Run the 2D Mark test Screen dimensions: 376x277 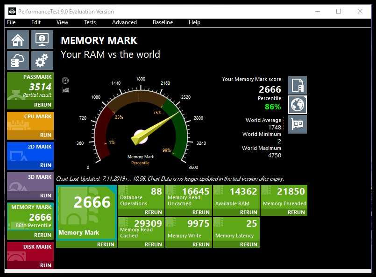pos(46,165)
